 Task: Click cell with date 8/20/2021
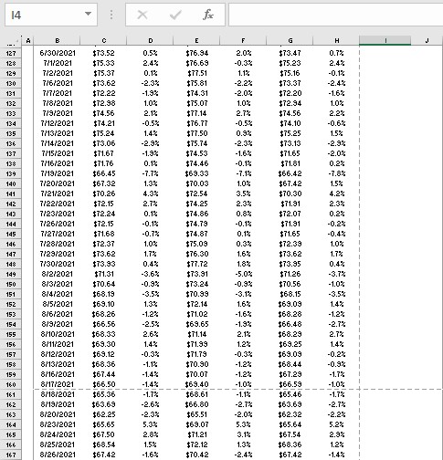click(x=58, y=414)
